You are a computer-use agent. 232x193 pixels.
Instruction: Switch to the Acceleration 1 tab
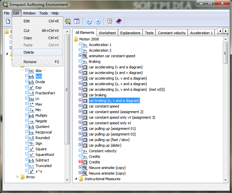click(201, 33)
